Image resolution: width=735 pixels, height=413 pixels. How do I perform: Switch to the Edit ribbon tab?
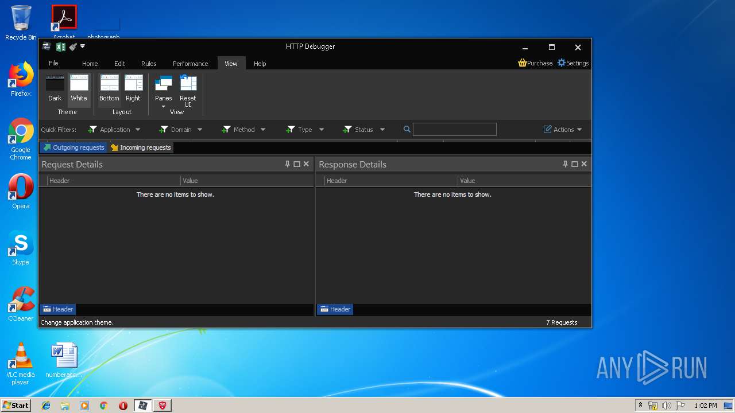coord(119,64)
